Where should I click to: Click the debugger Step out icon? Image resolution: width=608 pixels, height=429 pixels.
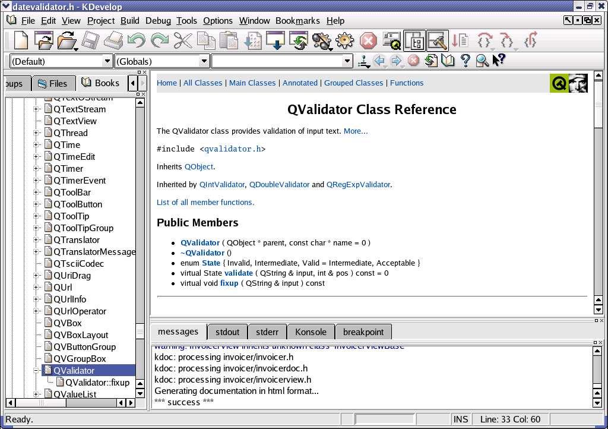(x=530, y=40)
